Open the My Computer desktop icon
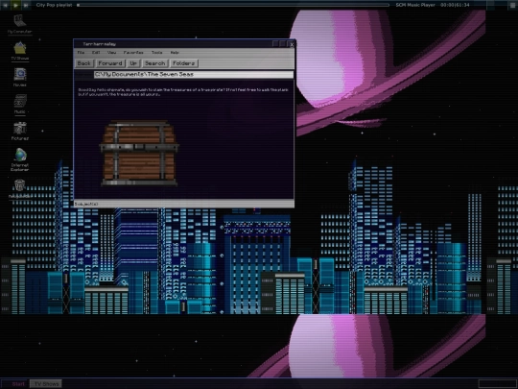518x389 pixels. point(20,24)
